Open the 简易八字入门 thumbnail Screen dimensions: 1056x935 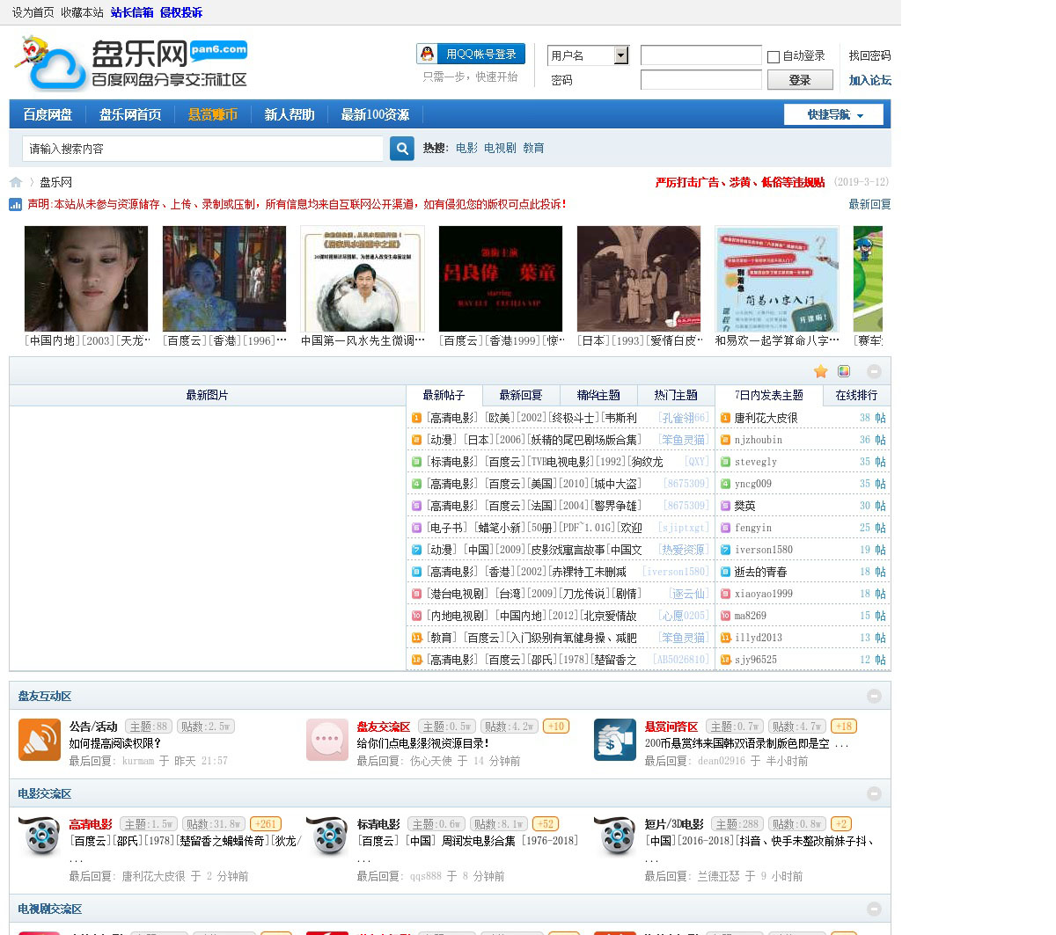click(777, 279)
